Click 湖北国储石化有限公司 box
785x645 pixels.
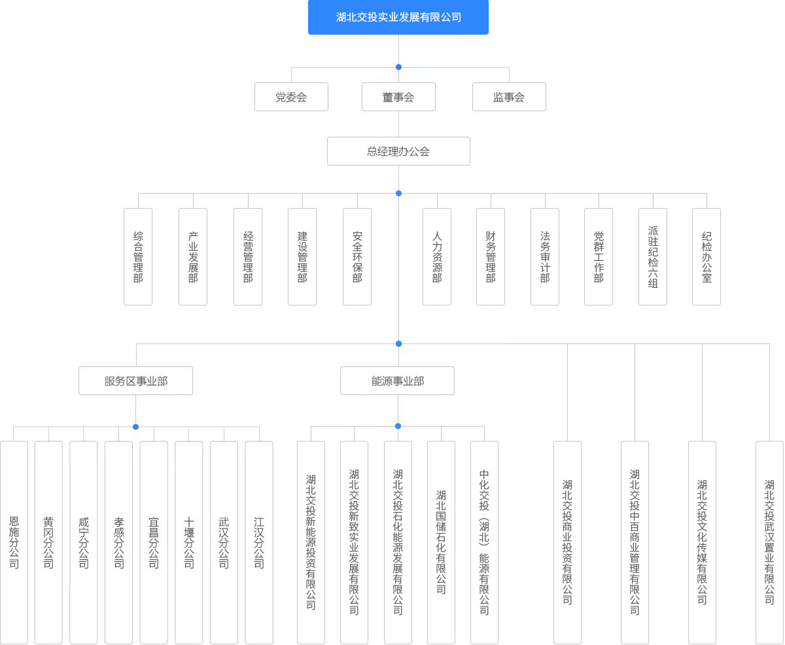[x=441, y=543]
